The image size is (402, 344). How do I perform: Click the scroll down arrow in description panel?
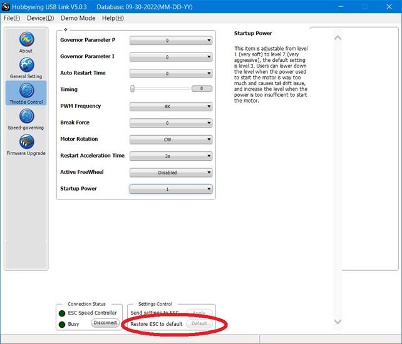pos(338,321)
